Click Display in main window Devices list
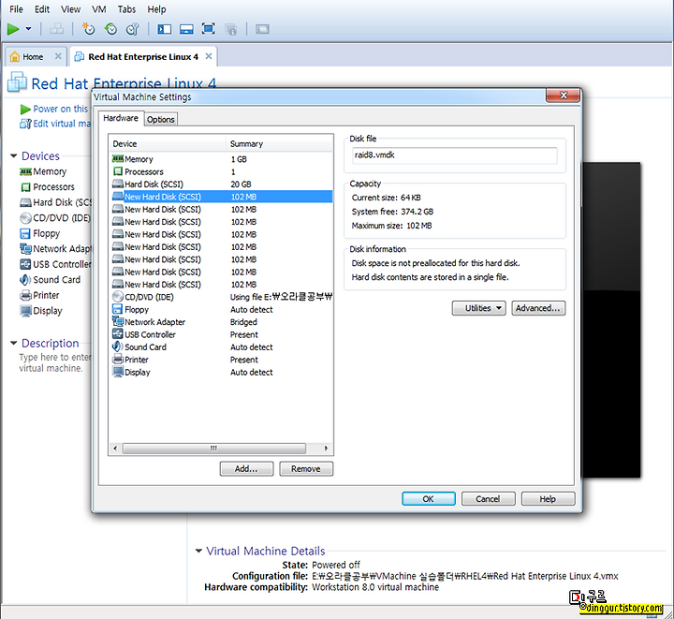Image resolution: width=674 pixels, height=619 pixels. click(41, 311)
